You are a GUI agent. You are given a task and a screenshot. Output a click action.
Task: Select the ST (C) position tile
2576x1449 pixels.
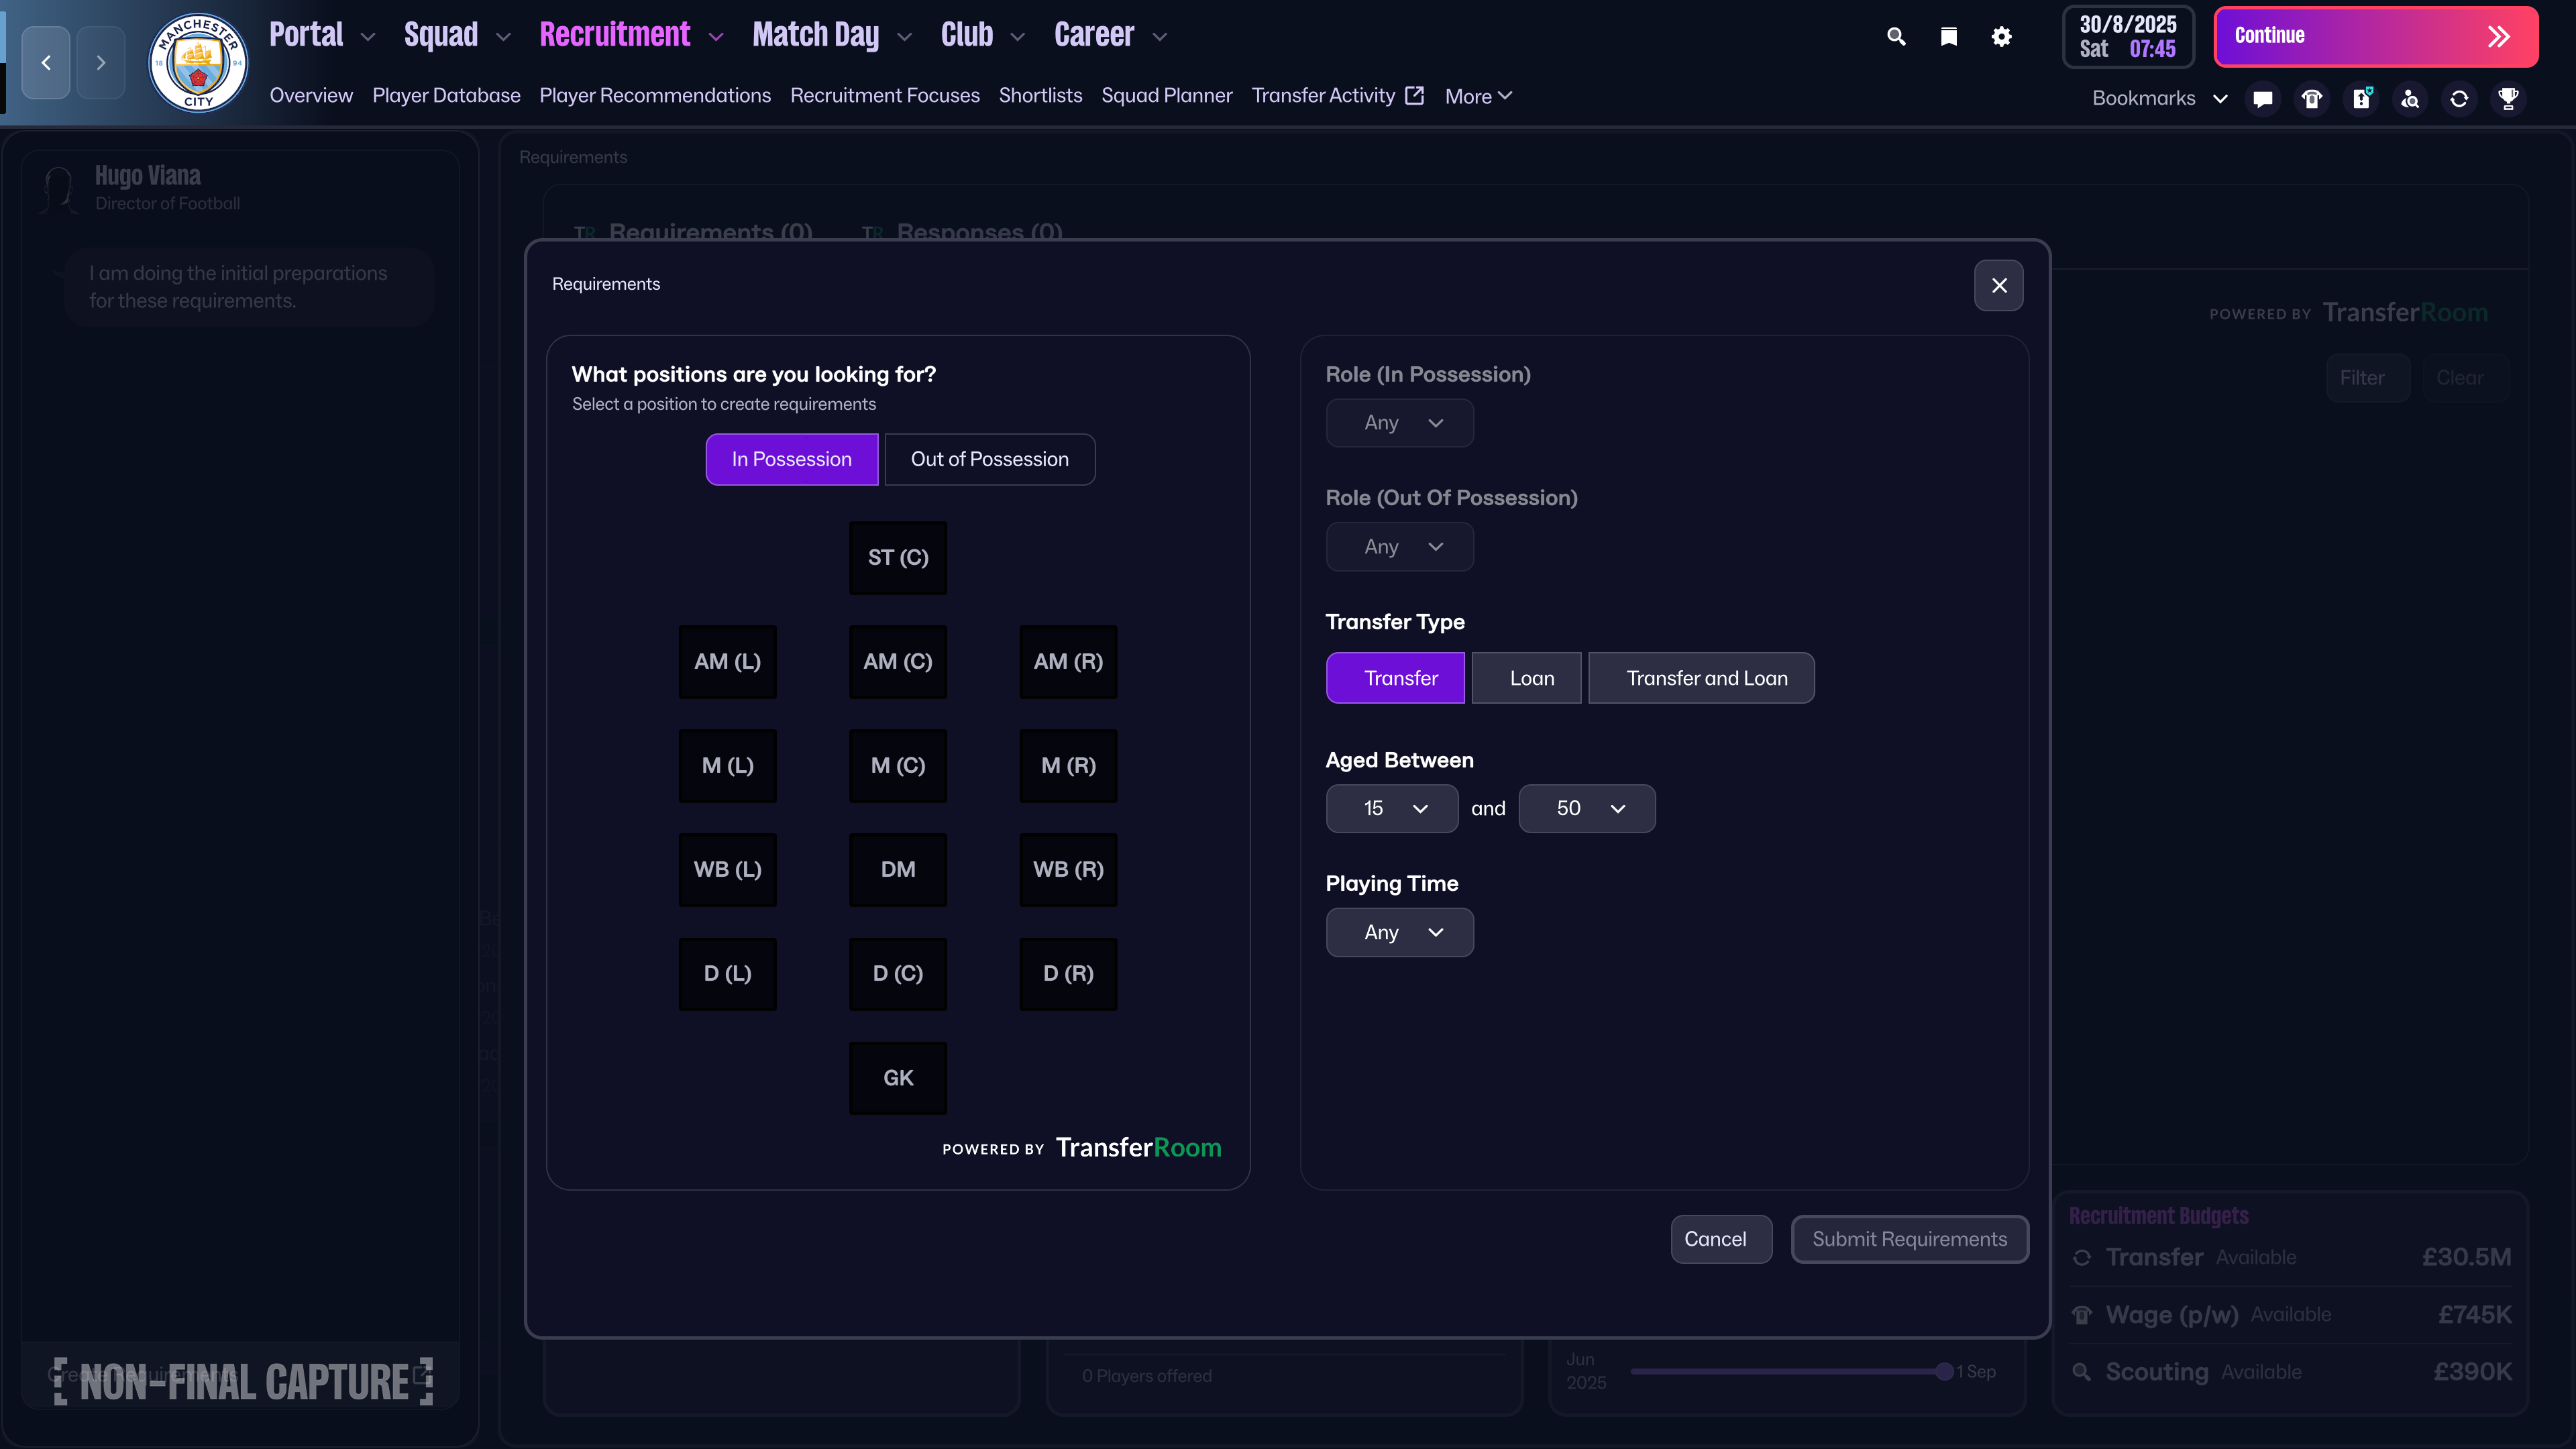pos(897,558)
